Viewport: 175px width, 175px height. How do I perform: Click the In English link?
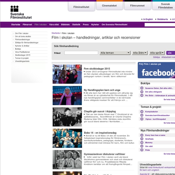click(x=148, y=19)
